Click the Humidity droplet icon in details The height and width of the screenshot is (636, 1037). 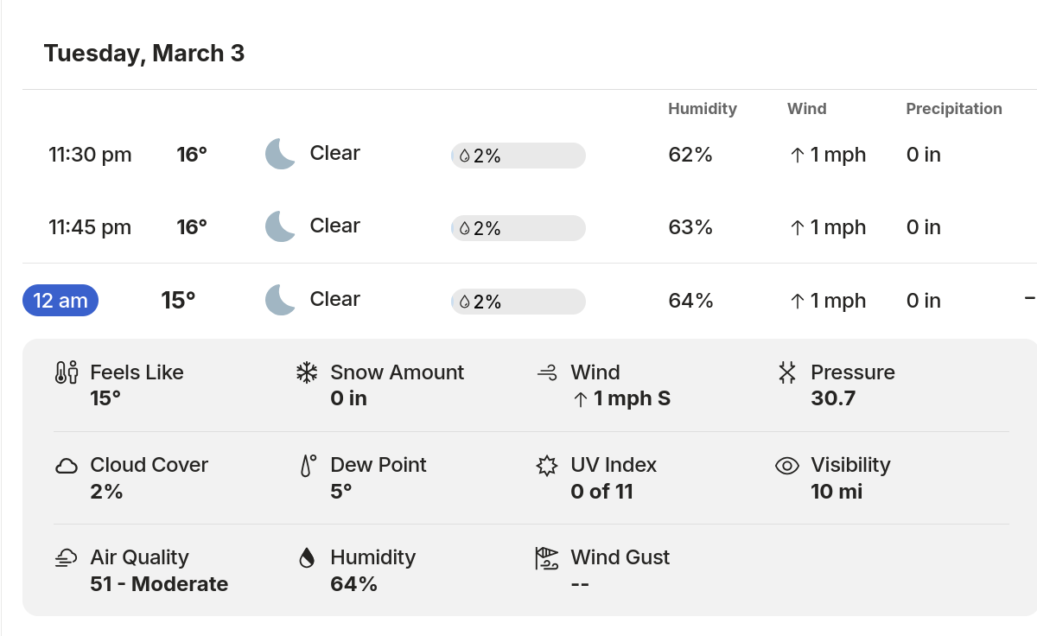click(x=307, y=558)
